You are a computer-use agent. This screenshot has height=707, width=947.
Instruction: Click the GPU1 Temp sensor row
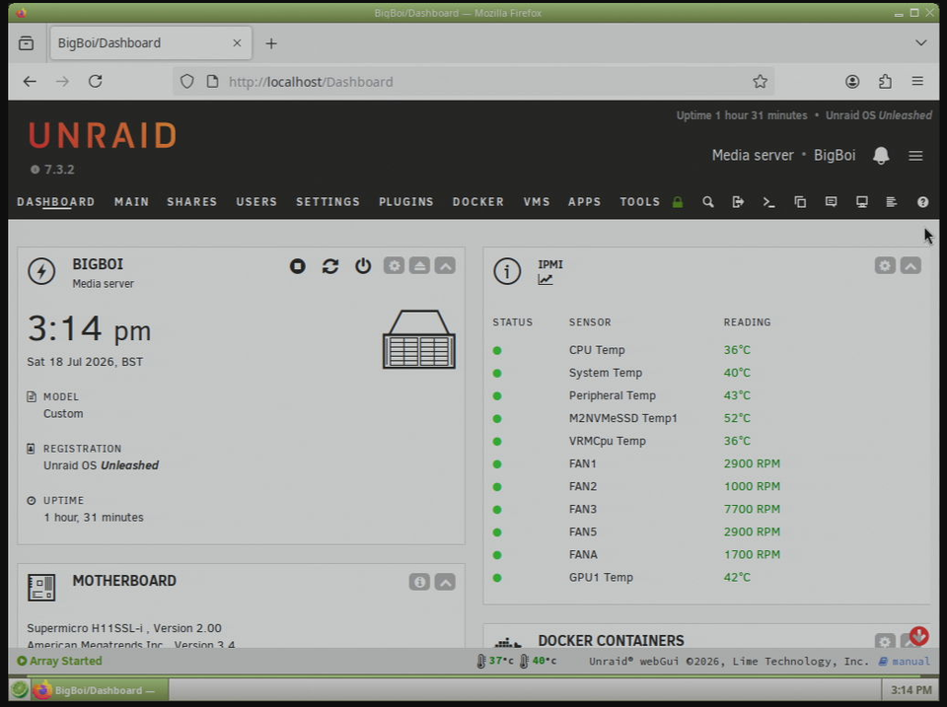(706, 577)
